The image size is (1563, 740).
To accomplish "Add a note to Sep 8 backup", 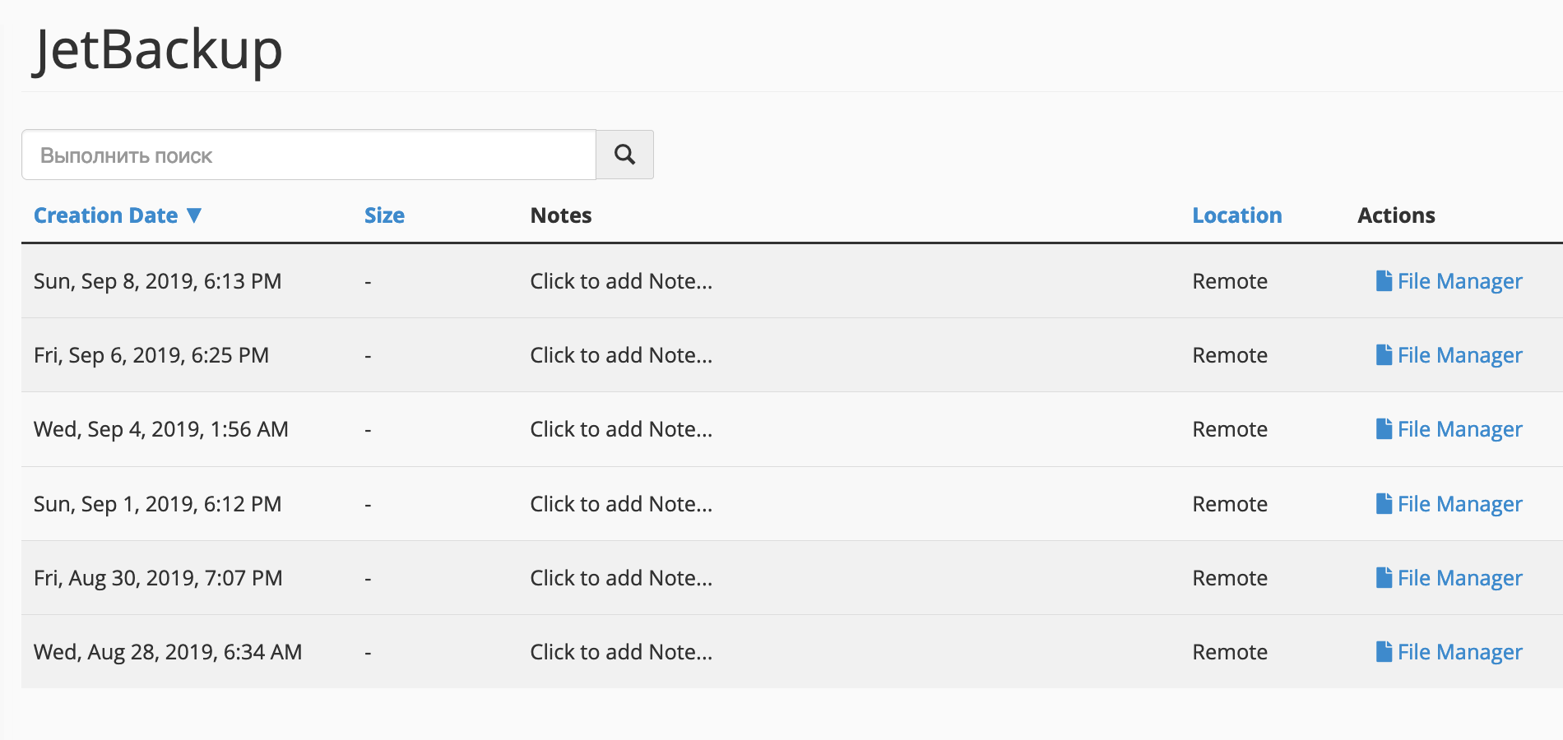I will click(621, 281).
